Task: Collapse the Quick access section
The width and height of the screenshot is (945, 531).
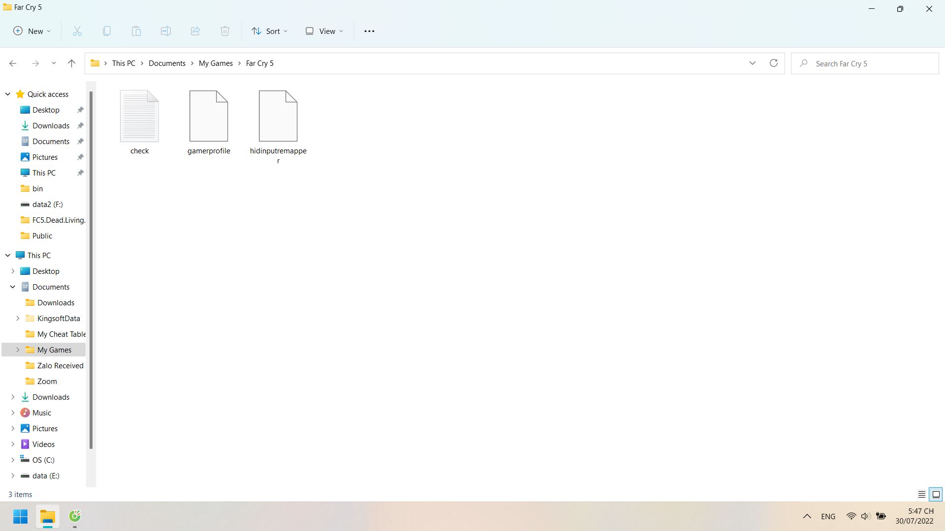Action: [8, 94]
